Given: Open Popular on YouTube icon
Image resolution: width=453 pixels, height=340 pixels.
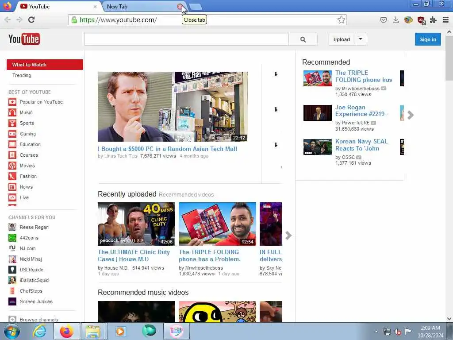Looking at the screenshot, I should (12, 102).
